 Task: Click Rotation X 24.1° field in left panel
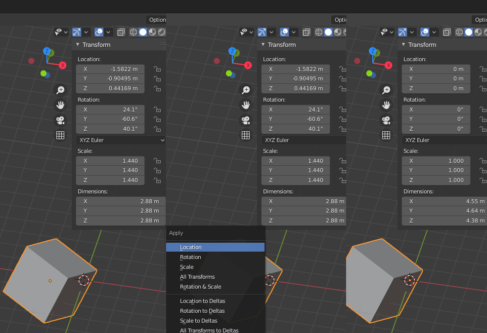[110, 110]
